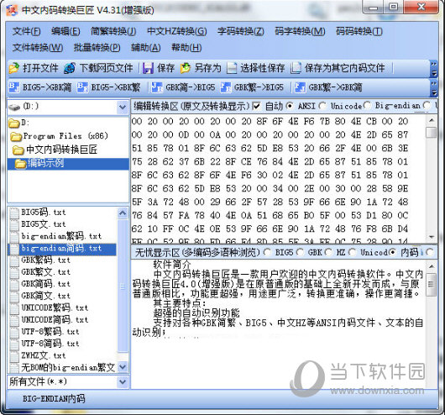This screenshot has width=445, height=415.
Task: Click the Save As (另存为) icon
Action: (x=186, y=68)
